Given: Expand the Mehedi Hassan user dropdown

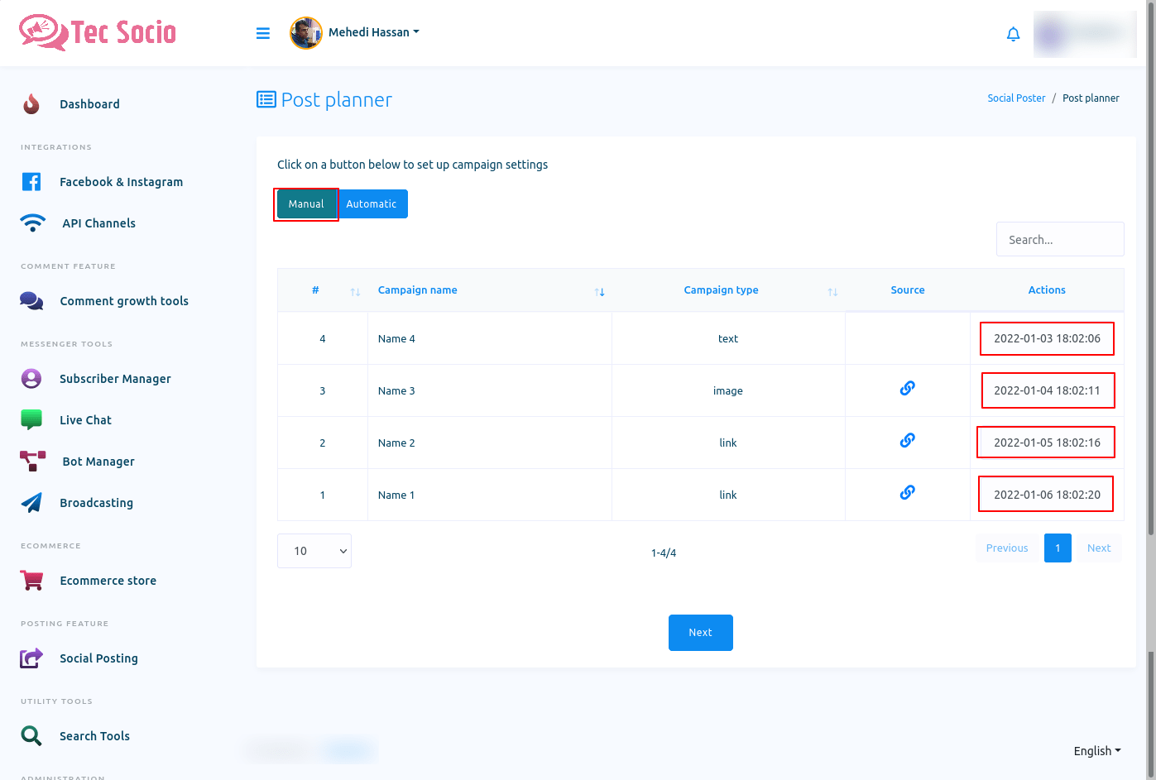Looking at the screenshot, I should (373, 32).
